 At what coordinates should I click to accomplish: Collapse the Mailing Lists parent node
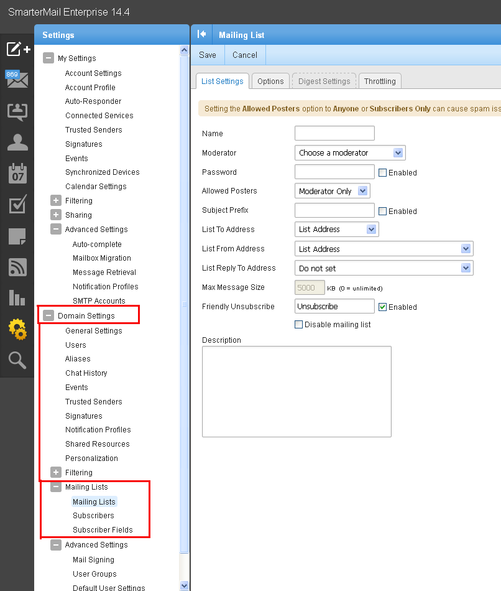[x=56, y=486]
